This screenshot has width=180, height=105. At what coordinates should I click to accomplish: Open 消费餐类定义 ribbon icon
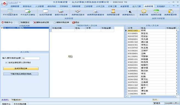click(129, 12)
